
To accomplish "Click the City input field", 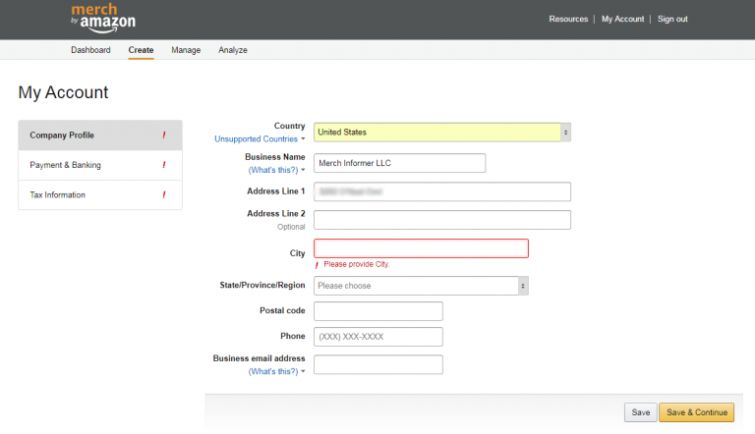I will point(421,248).
